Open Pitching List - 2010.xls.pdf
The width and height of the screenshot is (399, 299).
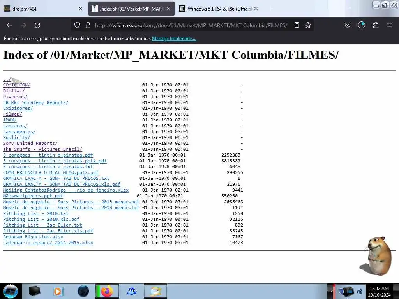41,220
